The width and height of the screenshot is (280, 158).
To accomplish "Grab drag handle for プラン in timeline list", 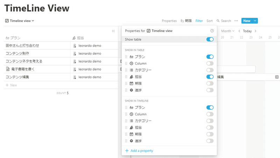I will pyautogui.click(x=126, y=108).
